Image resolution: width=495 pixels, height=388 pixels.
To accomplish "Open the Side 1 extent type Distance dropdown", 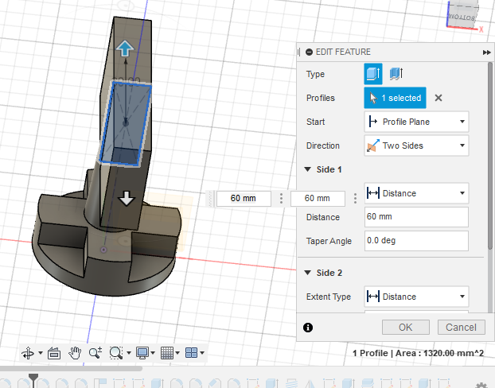I will coord(416,193).
